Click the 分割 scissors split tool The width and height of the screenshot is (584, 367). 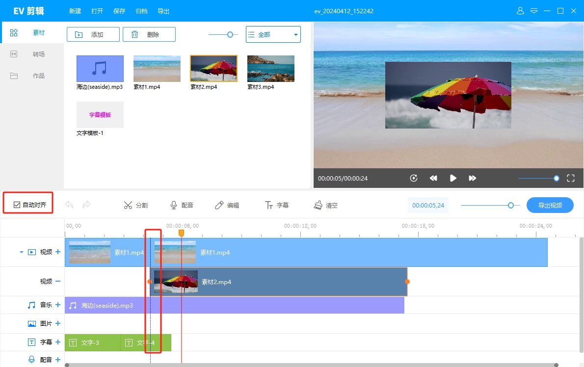coord(135,205)
